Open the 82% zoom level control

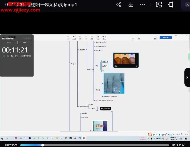coord(178,134)
